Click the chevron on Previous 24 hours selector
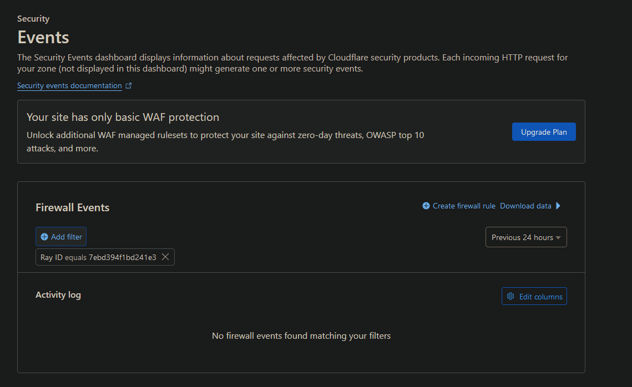Image resolution: width=632 pixels, height=387 pixels. (558, 237)
